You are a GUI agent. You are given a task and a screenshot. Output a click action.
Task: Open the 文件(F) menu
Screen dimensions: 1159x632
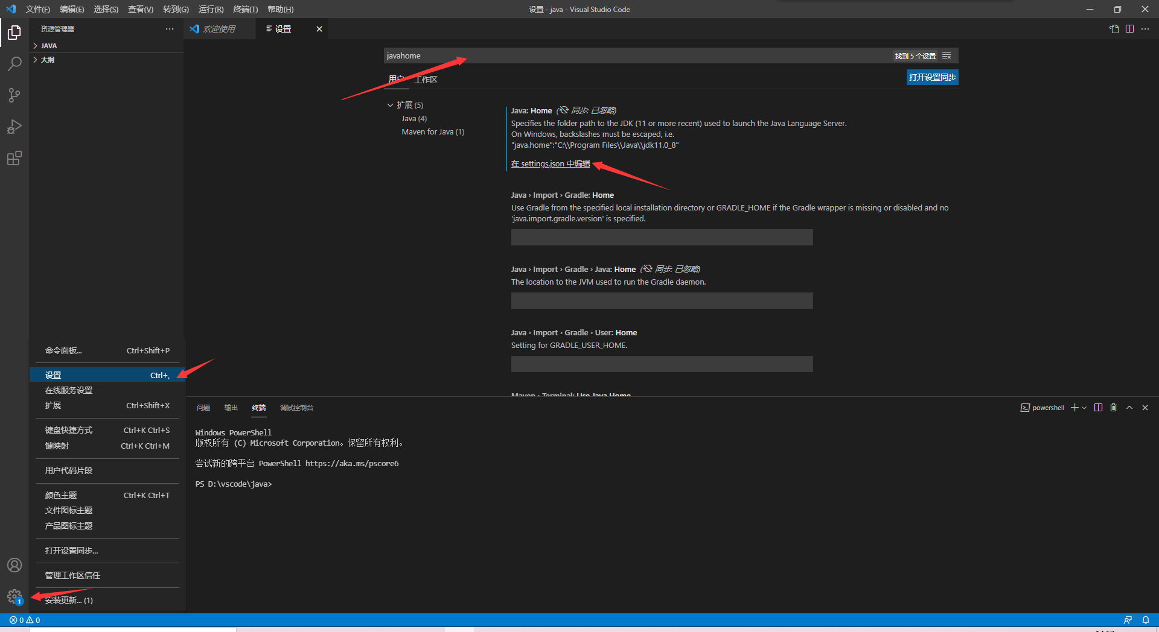pyautogui.click(x=38, y=9)
